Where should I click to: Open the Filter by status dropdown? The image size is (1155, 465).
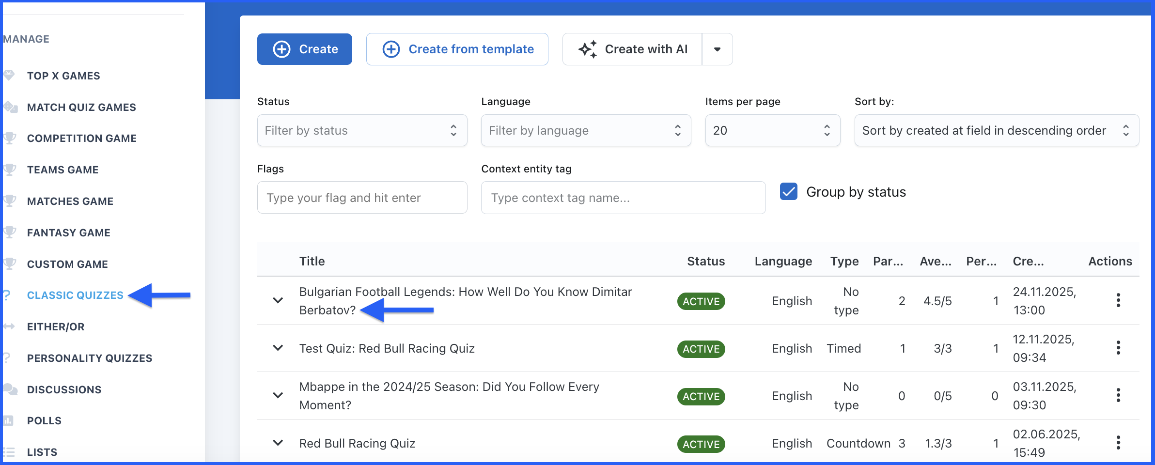(x=362, y=130)
